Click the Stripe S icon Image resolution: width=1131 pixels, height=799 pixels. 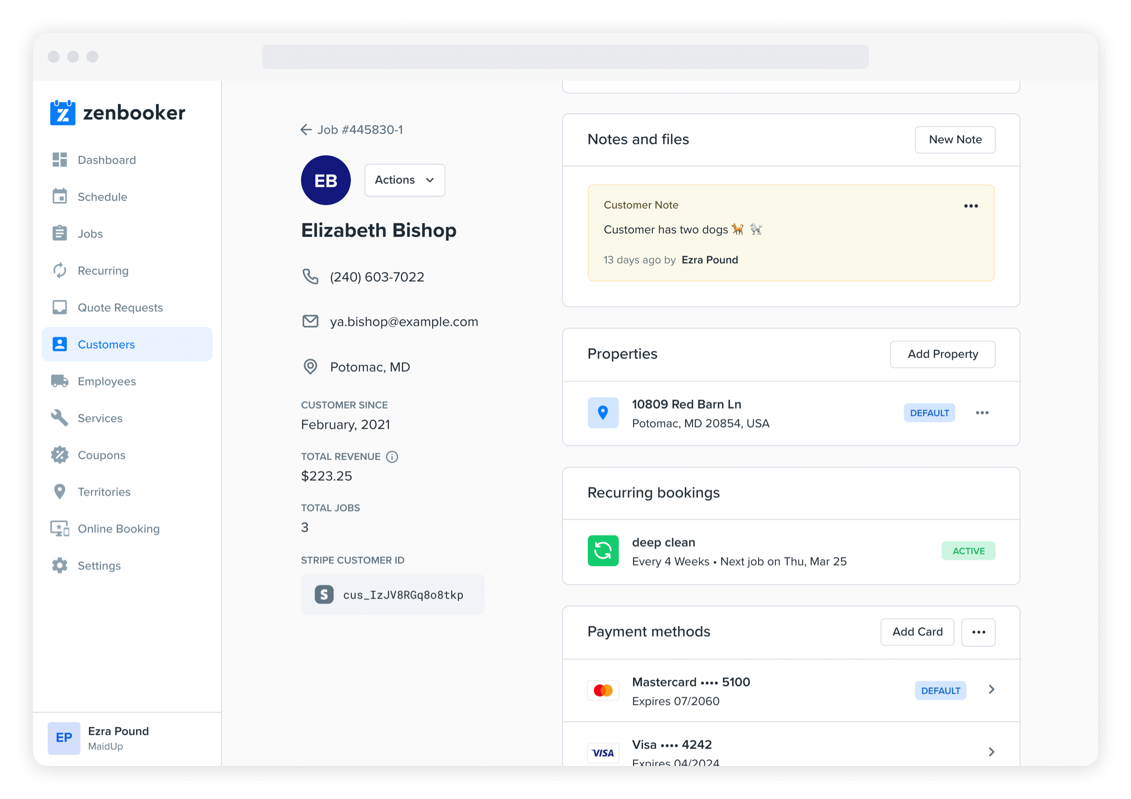coord(324,594)
